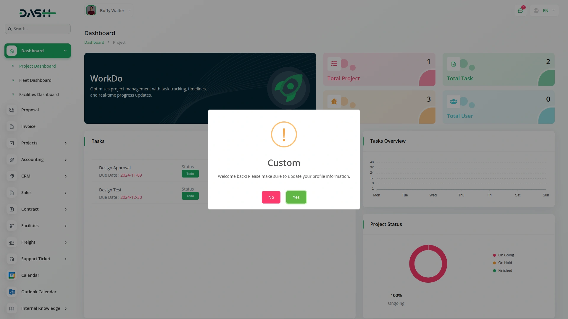Click the Todo badge for Design Approval
568x319 pixels.
point(190,174)
